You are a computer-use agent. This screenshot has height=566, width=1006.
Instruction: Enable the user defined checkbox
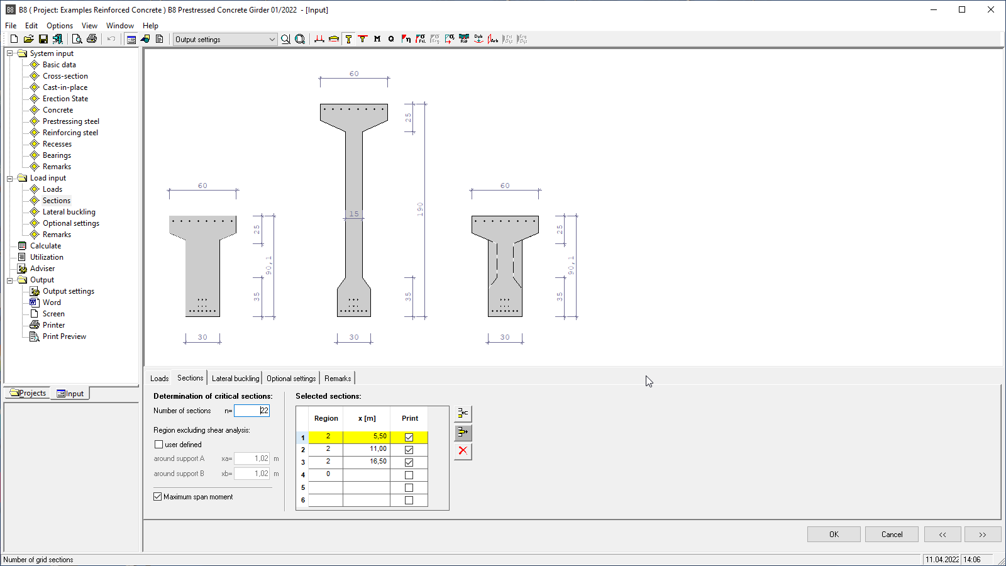(158, 444)
